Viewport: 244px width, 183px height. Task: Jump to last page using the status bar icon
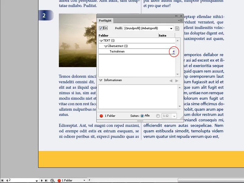click(46, 180)
